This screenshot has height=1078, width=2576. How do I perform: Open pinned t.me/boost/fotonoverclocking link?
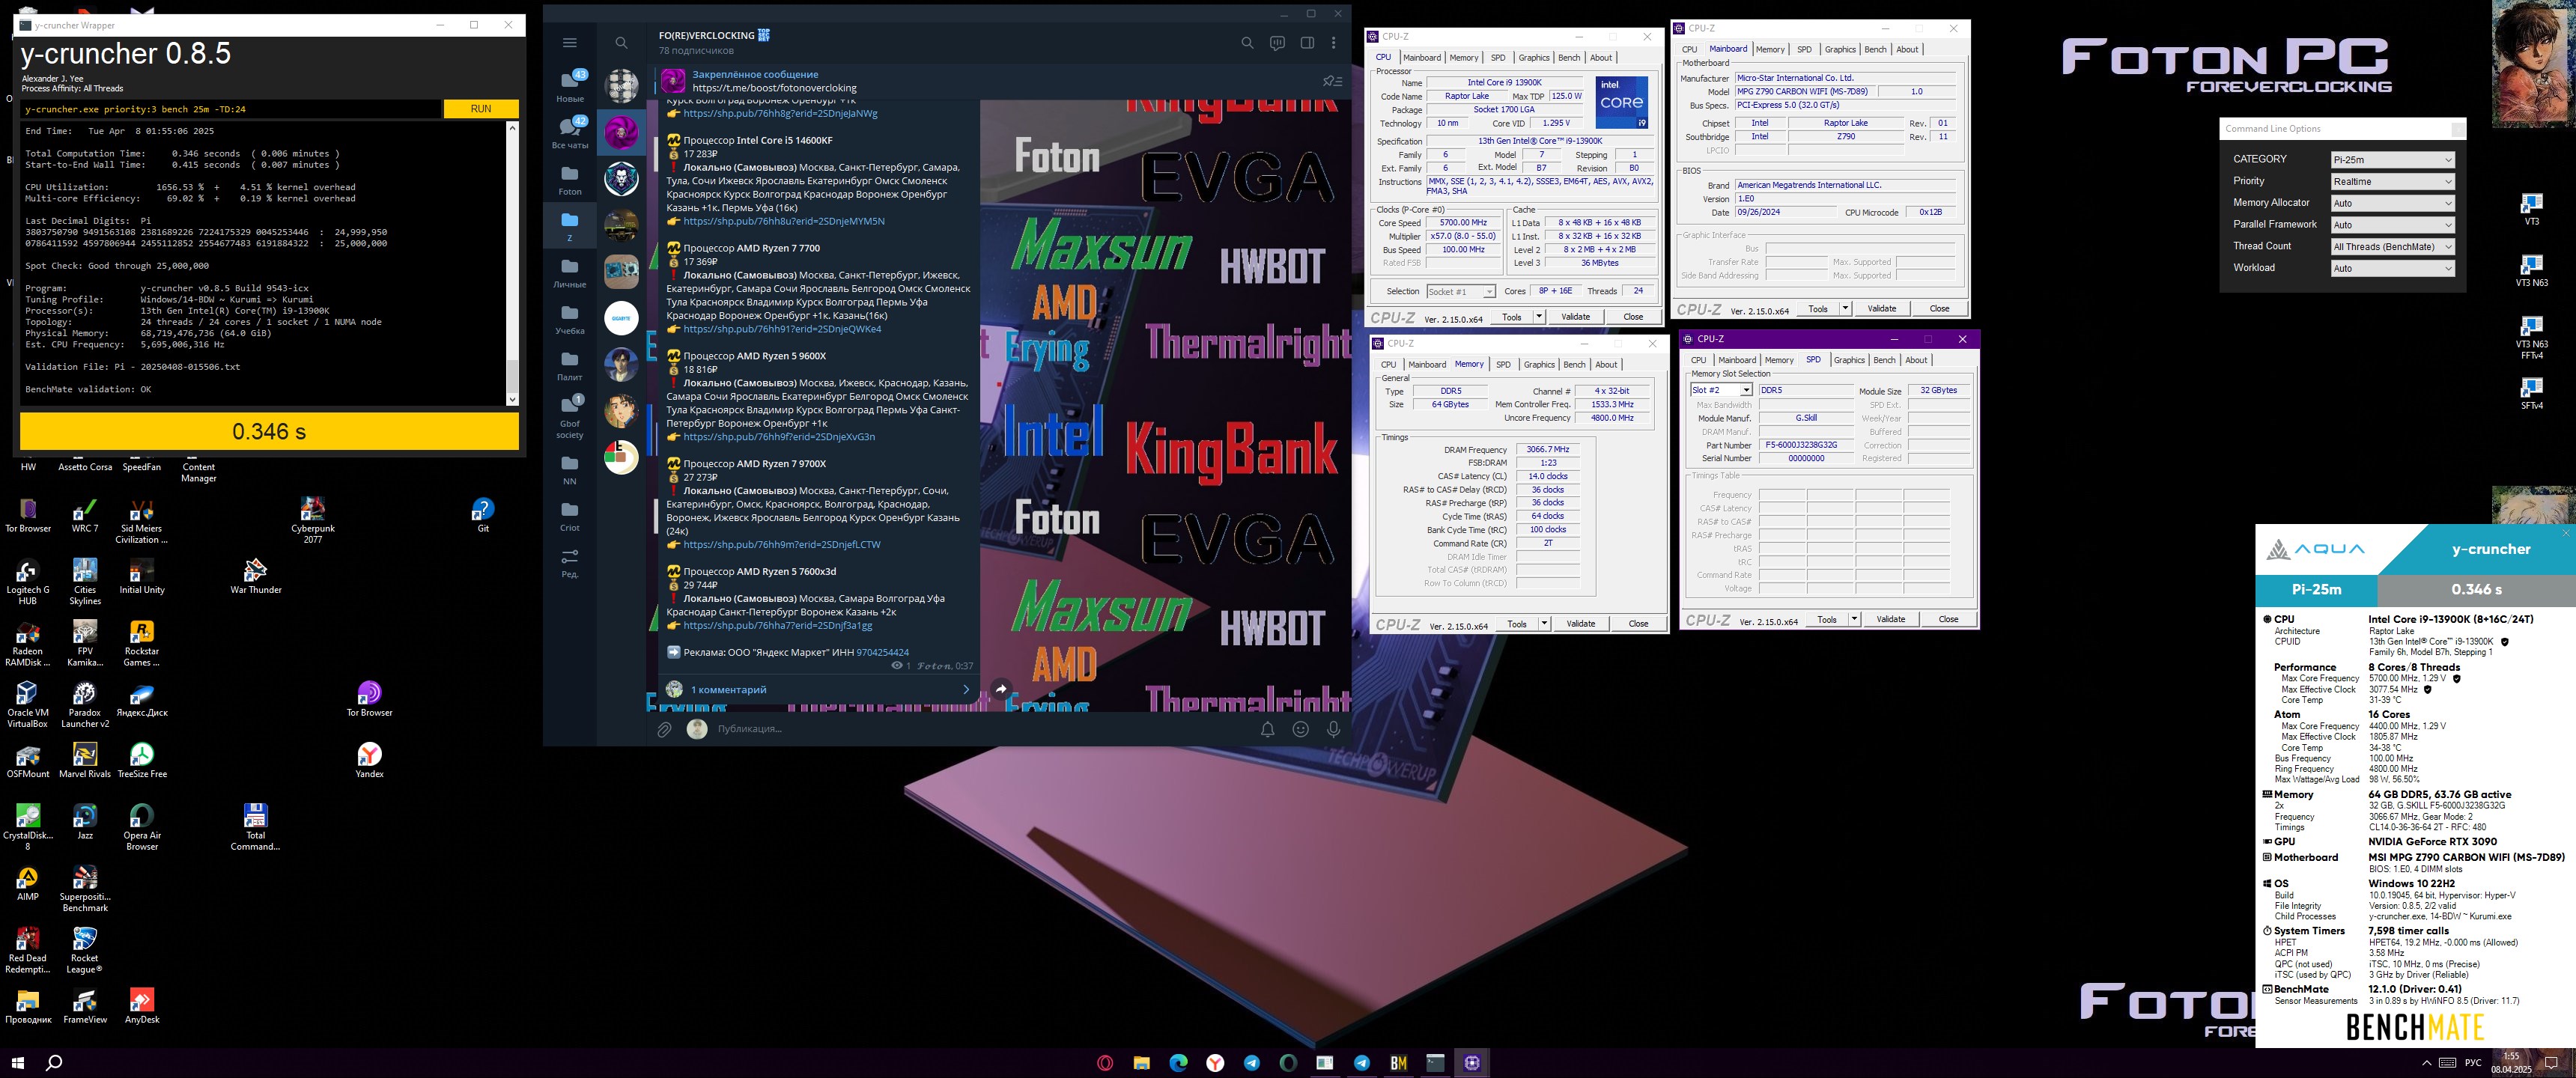(774, 88)
